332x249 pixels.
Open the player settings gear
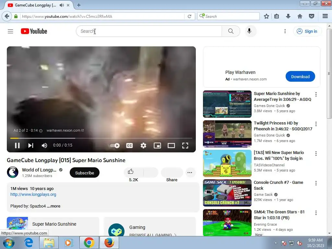click(143, 146)
